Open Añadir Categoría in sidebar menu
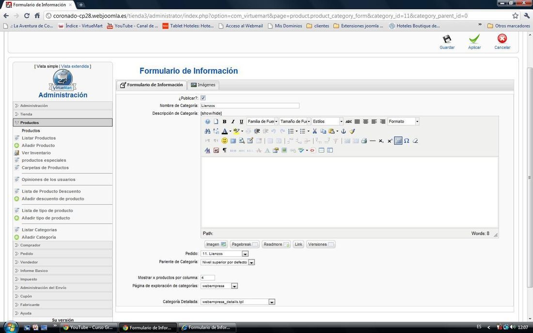Image resolution: width=533 pixels, height=333 pixels. click(39, 237)
